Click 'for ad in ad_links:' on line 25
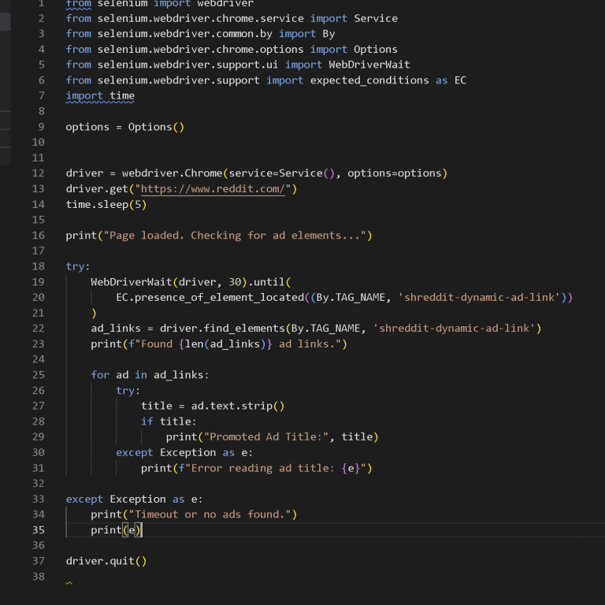 coord(150,375)
